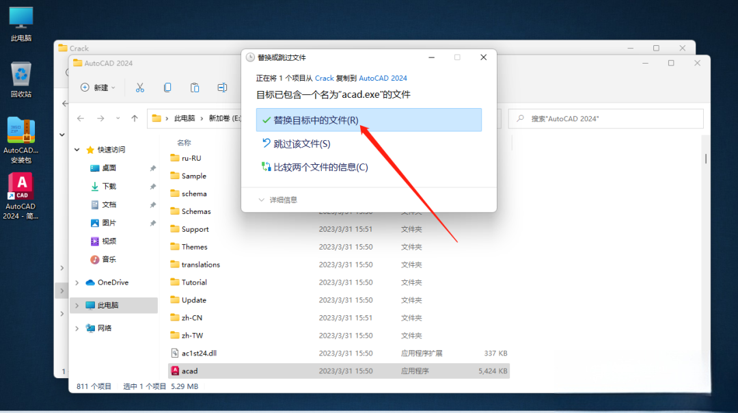
Task: Click the Rename icon in toolbar
Action: pos(222,88)
